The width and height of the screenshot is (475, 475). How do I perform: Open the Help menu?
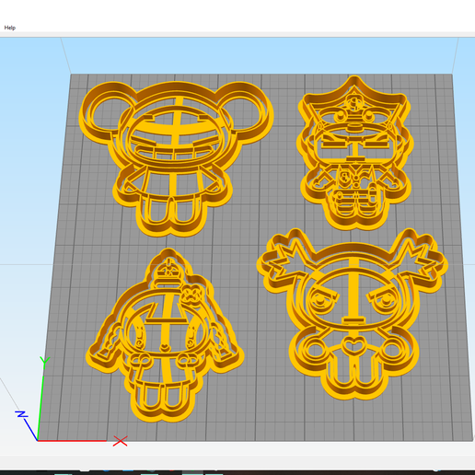(10, 28)
